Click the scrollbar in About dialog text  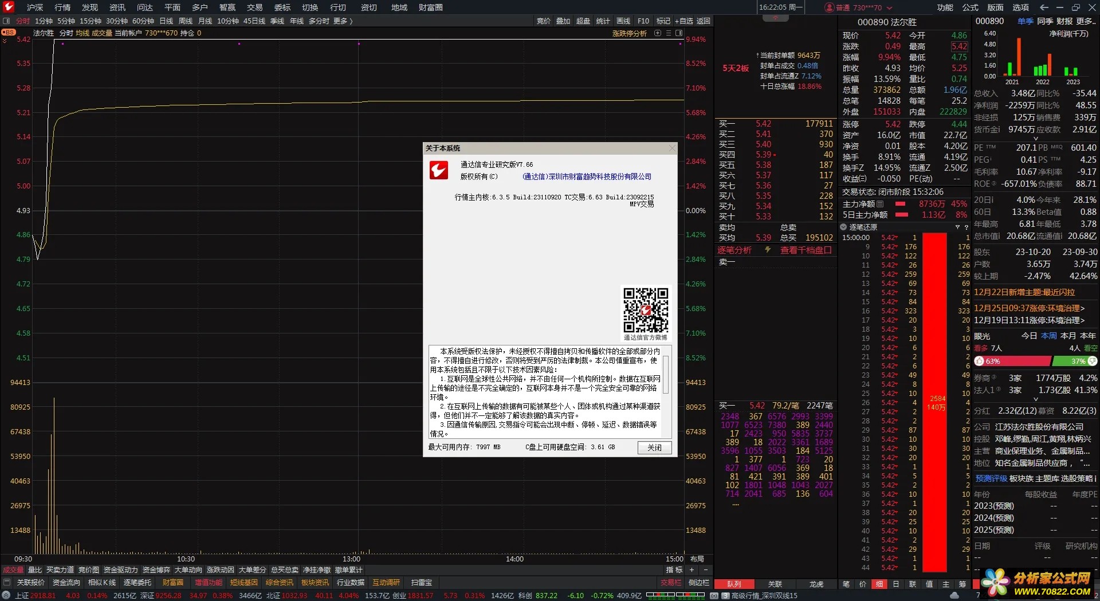click(666, 375)
